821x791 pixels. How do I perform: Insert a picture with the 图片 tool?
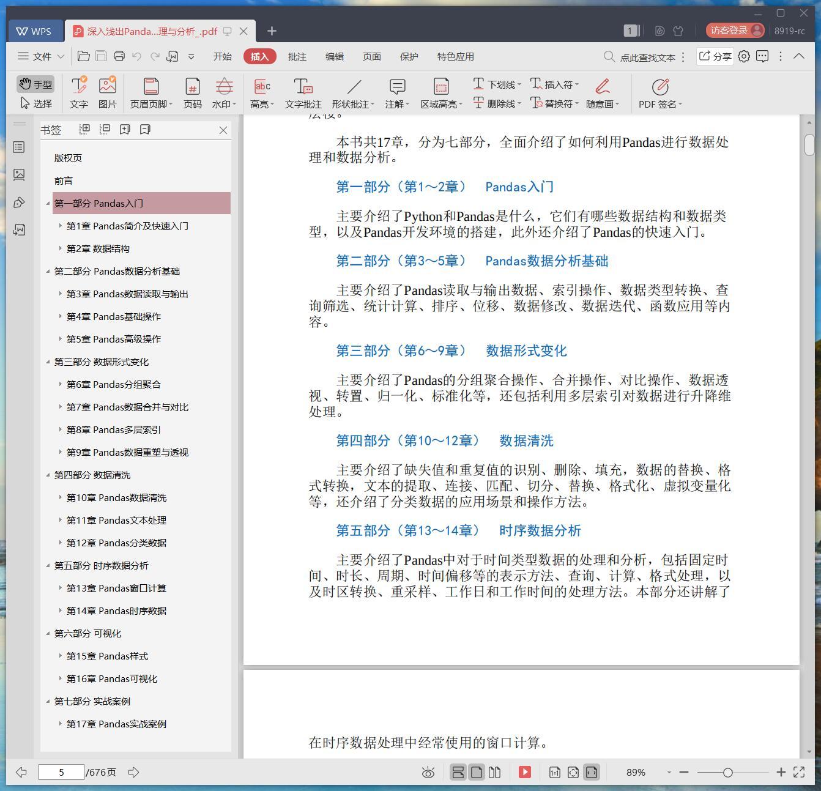coord(107,92)
